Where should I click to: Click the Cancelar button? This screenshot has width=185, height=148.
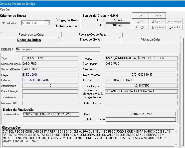175,27
